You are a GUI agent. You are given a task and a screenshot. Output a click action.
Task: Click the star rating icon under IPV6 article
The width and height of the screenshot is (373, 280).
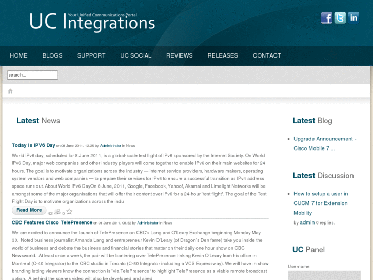[69, 211]
